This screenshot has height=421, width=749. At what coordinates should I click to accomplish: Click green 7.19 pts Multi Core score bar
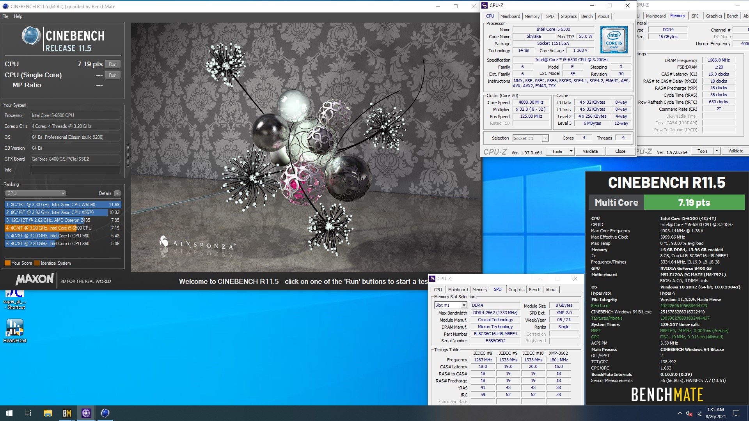pyautogui.click(x=694, y=203)
